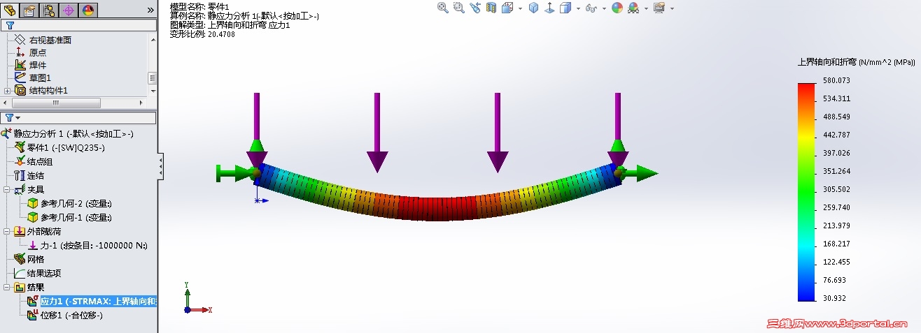Collapse the 结果 results folder node

pos(7,287)
